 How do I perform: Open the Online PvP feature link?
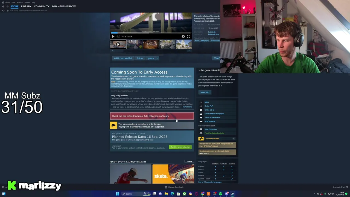209,106
